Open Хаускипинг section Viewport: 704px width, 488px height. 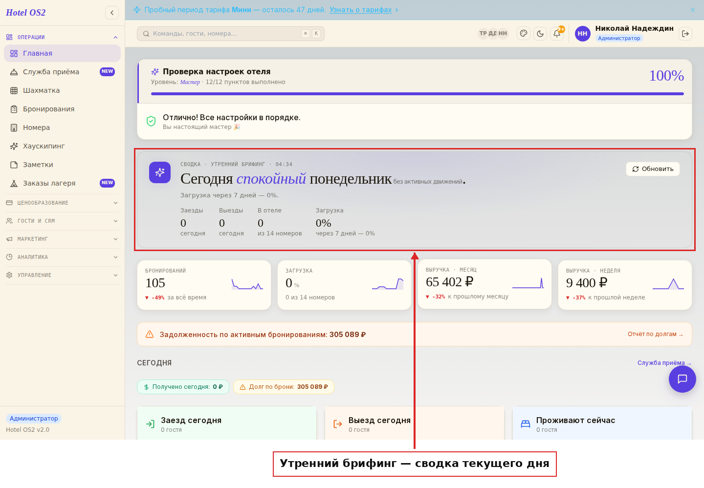click(x=62, y=146)
